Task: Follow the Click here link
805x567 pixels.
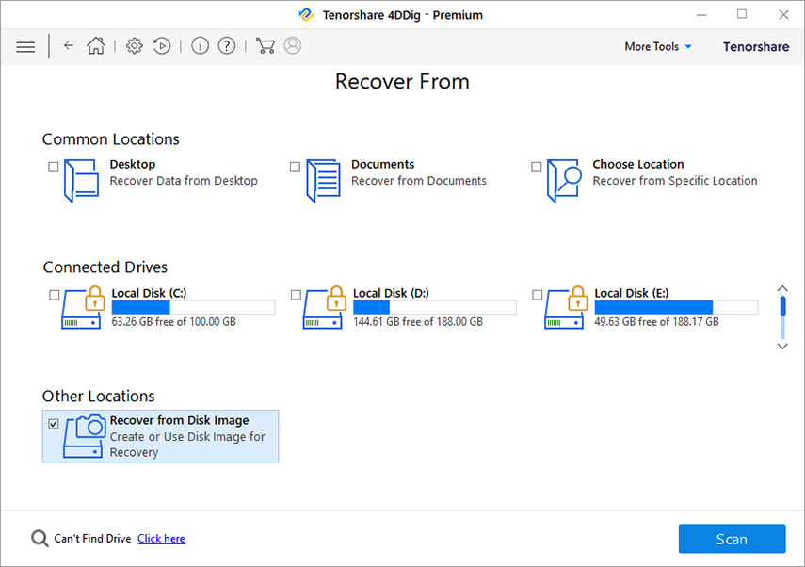Action: 161,539
